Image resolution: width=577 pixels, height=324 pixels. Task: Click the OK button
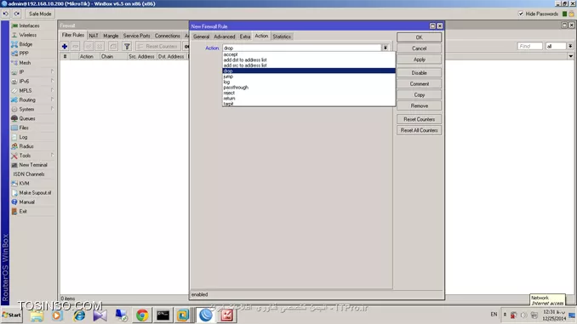click(420, 37)
